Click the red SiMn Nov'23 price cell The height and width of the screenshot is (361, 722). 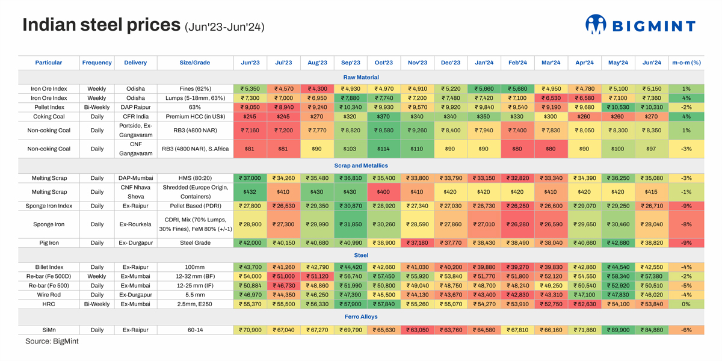pyautogui.click(x=417, y=330)
